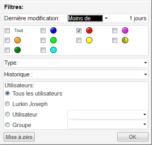Screen dimensions: 152x145
Task: Click the orange color circle icon
Action: pyautogui.click(x=18, y=40)
